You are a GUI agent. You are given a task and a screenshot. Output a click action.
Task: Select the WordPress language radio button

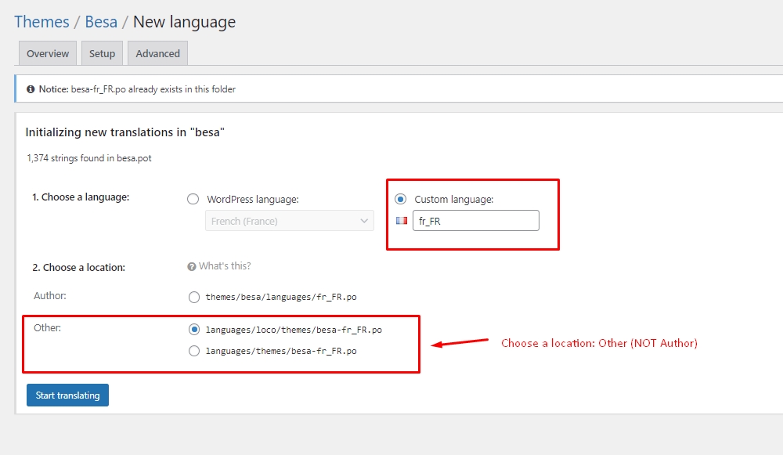tap(193, 200)
